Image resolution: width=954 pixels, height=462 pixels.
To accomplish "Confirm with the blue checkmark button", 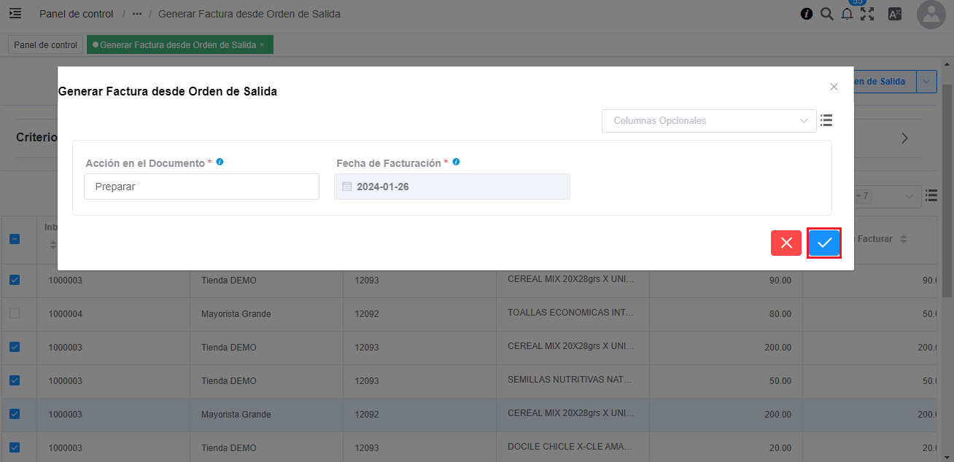I will pos(824,243).
